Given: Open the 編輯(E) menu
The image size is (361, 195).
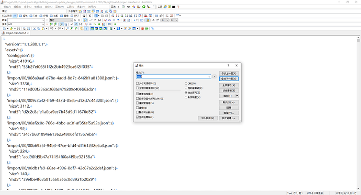Looking at the screenshot, I should 17,7.
